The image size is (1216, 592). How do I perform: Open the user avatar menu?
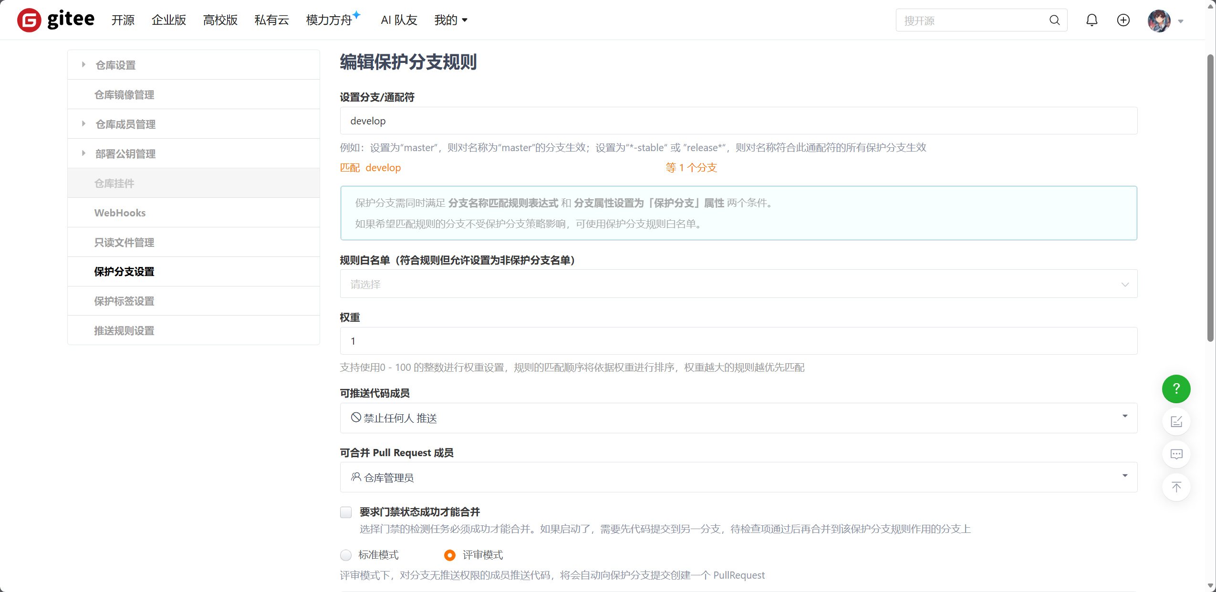click(x=1161, y=20)
